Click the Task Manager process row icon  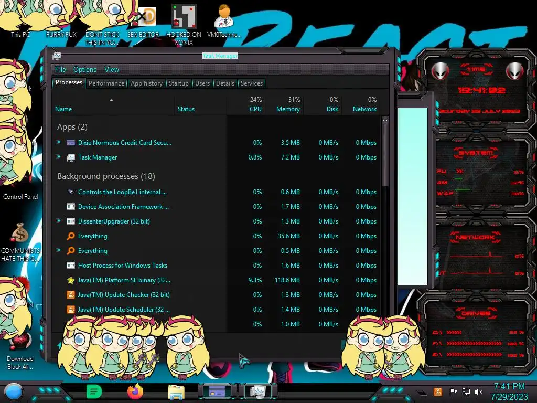click(71, 157)
